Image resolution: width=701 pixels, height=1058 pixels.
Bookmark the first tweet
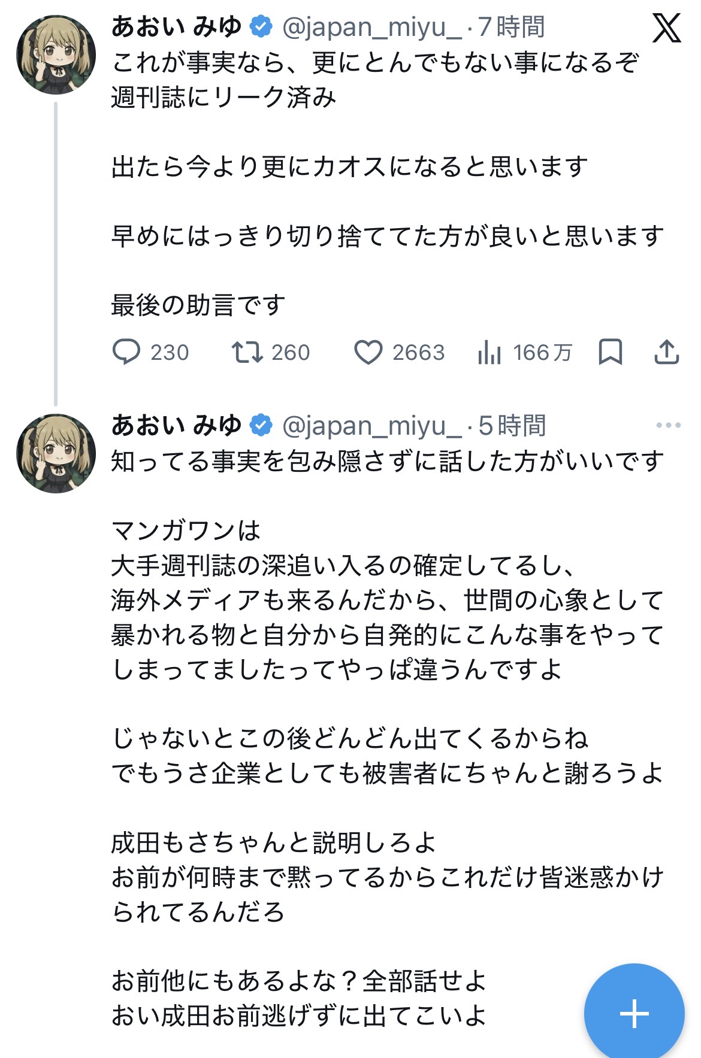tap(610, 352)
